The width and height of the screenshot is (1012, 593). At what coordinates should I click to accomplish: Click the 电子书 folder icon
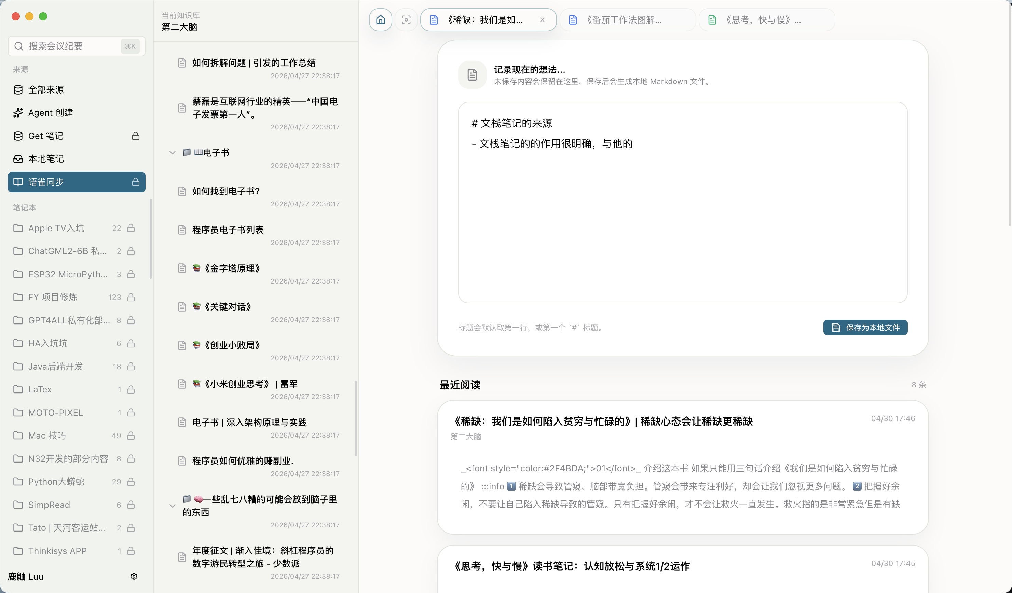(x=187, y=152)
